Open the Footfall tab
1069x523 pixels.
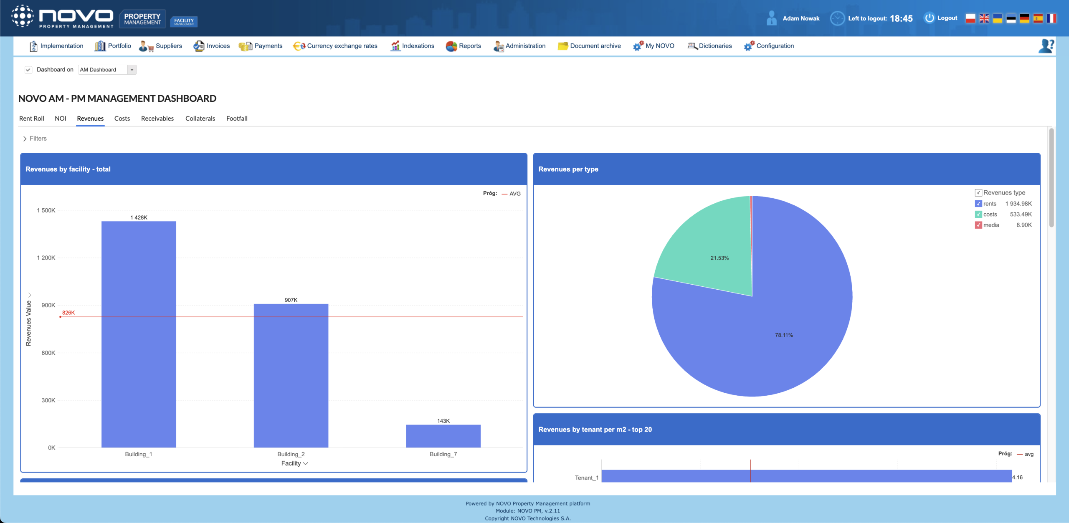[x=237, y=119]
